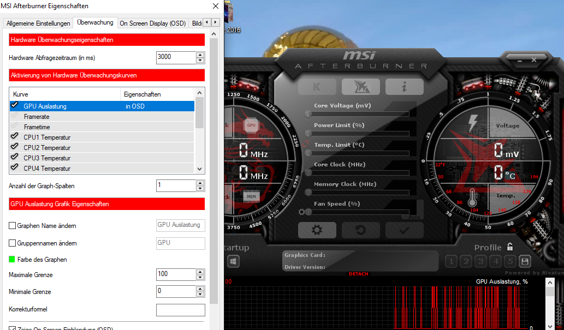The image size is (564, 330).
Task: Click monitoring graph scrollbar up arrow
Action: [x=550, y=283]
